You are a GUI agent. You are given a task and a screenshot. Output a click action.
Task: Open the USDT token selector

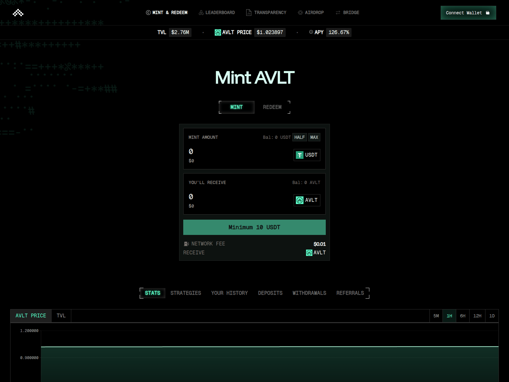pos(307,155)
